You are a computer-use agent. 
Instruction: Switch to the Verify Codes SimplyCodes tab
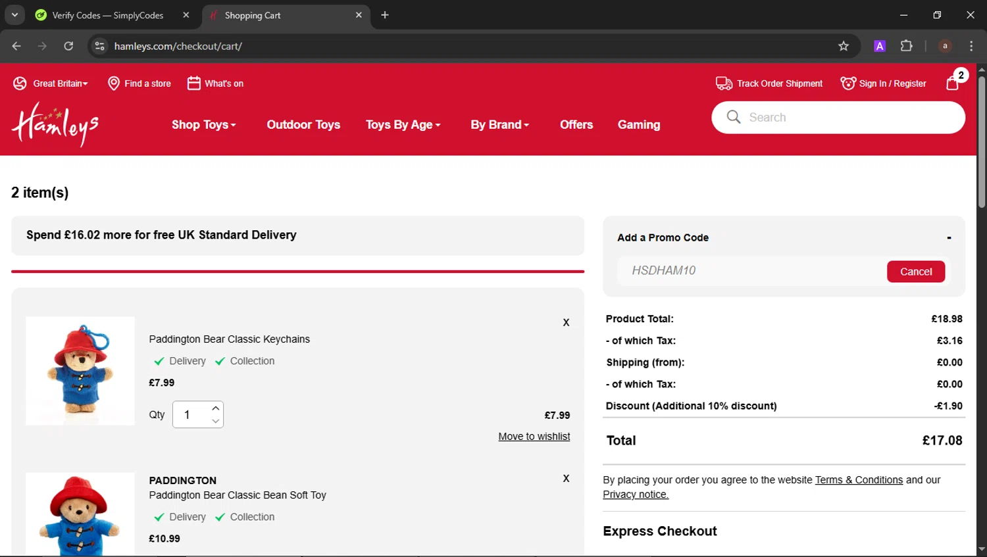[107, 15]
